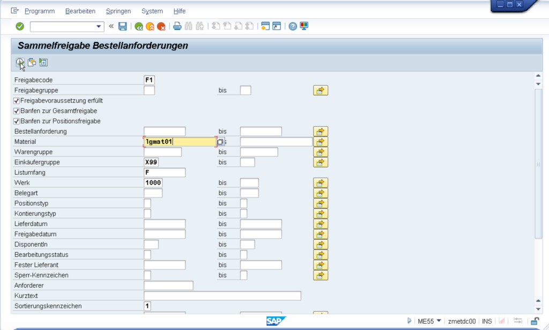The image size is (549, 330).
Task: Click the green Enter checkmark icon
Action: pyautogui.click(x=20, y=26)
